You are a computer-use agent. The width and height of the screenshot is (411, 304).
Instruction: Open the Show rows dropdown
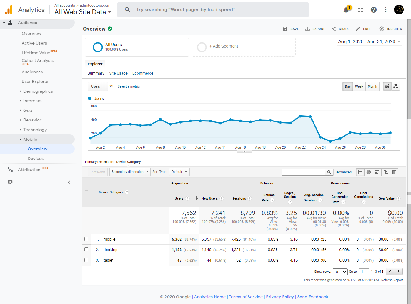(x=340, y=272)
